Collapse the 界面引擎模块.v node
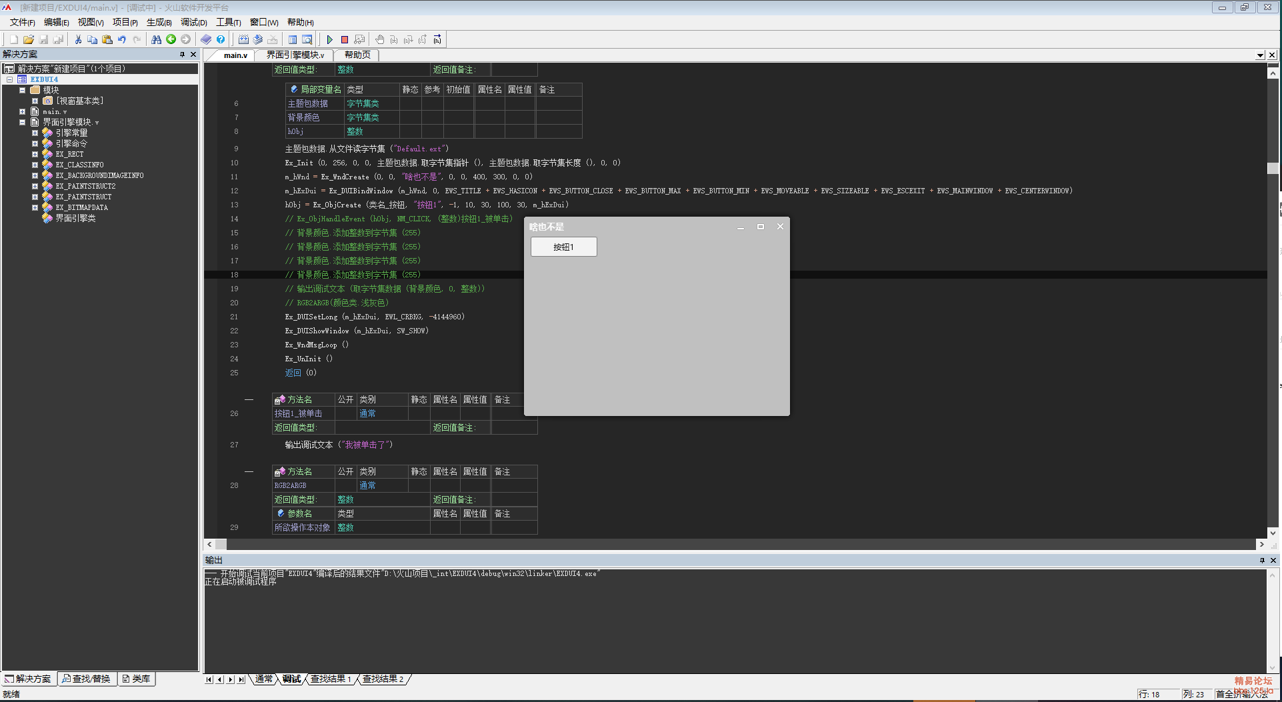1282x702 pixels. point(22,122)
